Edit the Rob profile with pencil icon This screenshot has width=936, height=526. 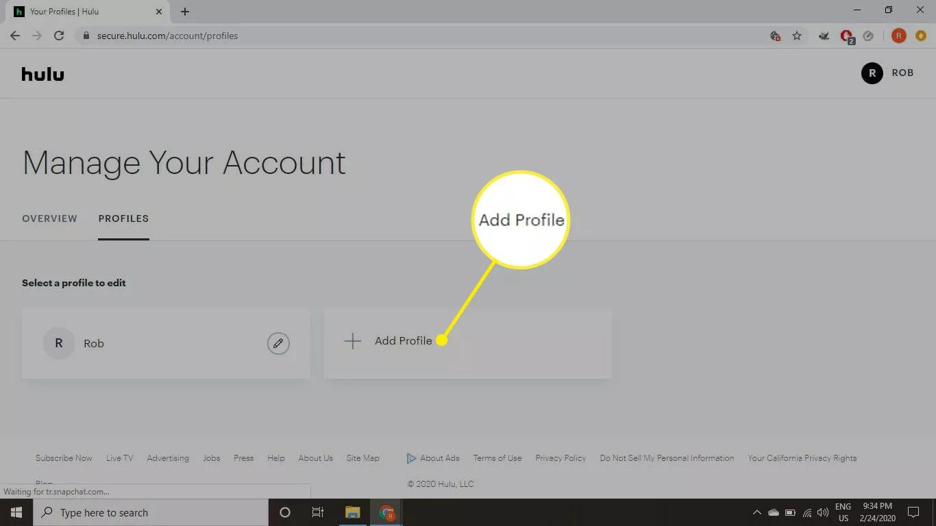point(278,343)
